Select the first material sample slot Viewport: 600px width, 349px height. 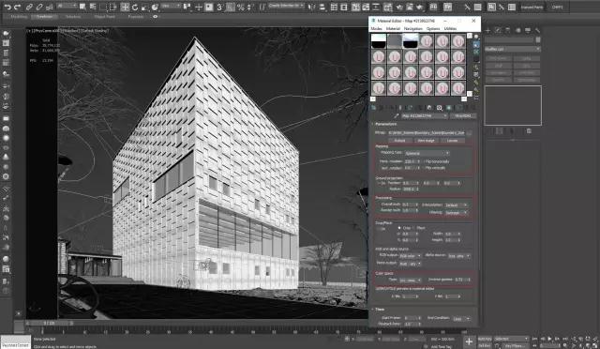click(379, 40)
